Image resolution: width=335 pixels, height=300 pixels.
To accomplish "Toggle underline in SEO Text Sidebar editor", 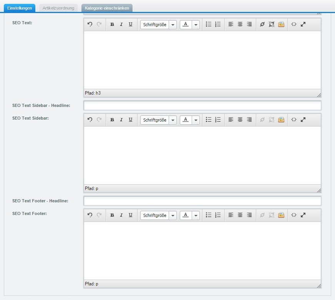I will [x=131, y=120].
